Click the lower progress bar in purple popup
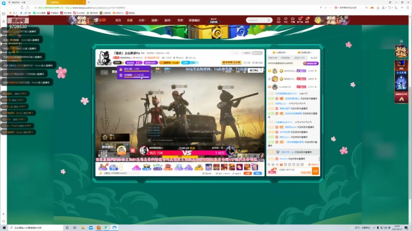The image size is (412, 231). [x=137, y=77]
